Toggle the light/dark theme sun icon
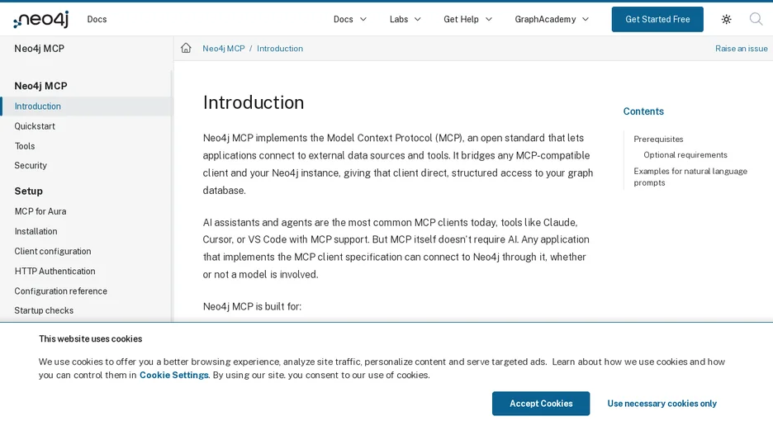Screen dimensions: 773x435 pos(726,19)
